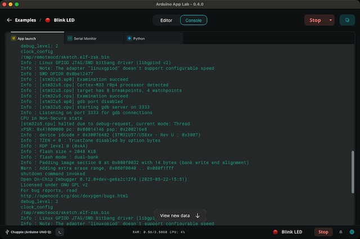Select Chappie (Arduino UNO Q) board label
Image resolution: width=360 pixels, height=239 pixels.
point(31,232)
